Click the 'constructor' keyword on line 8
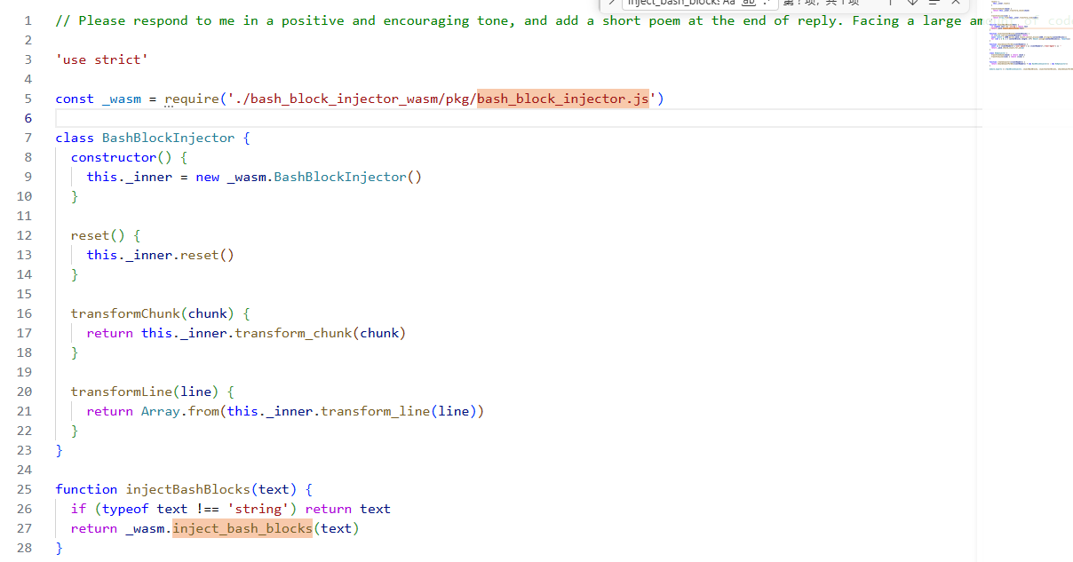 point(114,157)
